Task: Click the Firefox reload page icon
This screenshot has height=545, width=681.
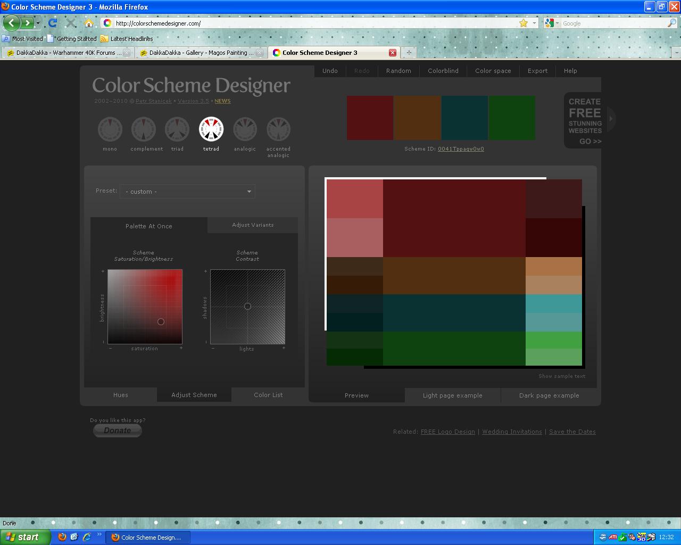Action: point(52,23)
